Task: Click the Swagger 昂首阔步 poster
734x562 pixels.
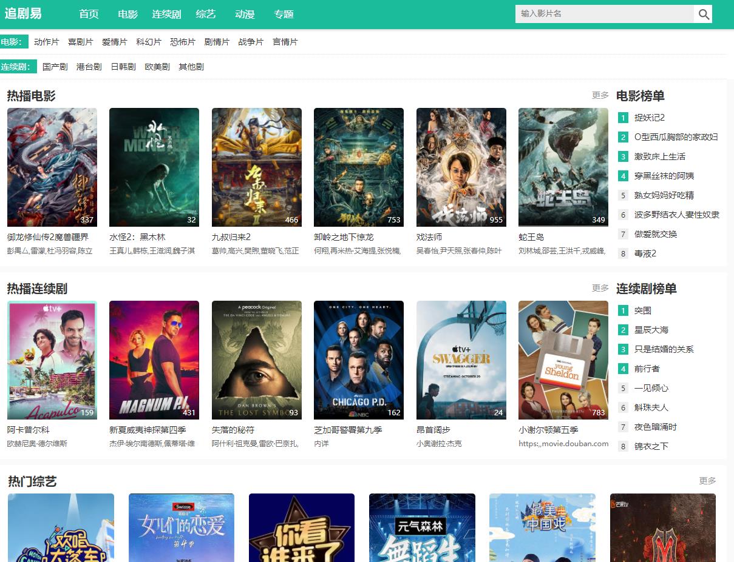Action: point(461,360)
